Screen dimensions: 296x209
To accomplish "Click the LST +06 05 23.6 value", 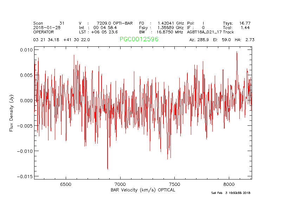I will point(102,32).
